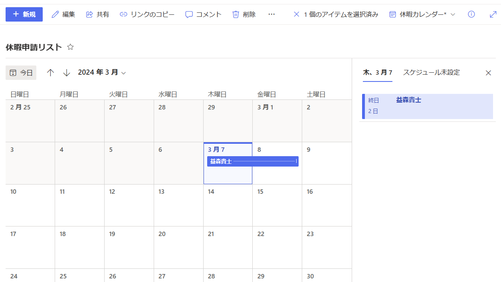The image size is (501, 282).
Task: Click day 29 of February row
Action: click(228, 121)
